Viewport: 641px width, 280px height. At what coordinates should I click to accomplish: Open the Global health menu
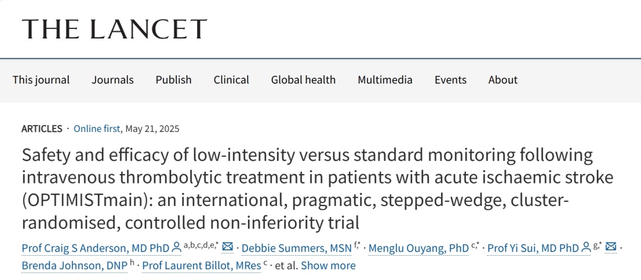tap(303, 79)
